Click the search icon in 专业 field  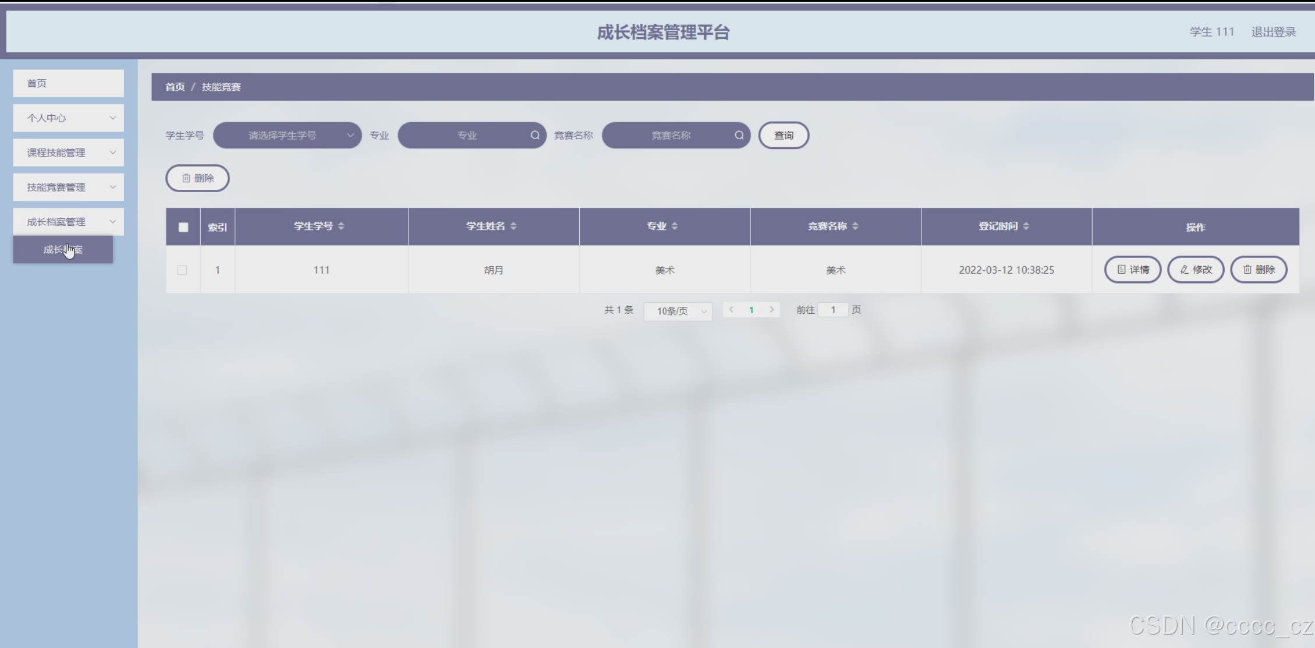click(535, 135)
